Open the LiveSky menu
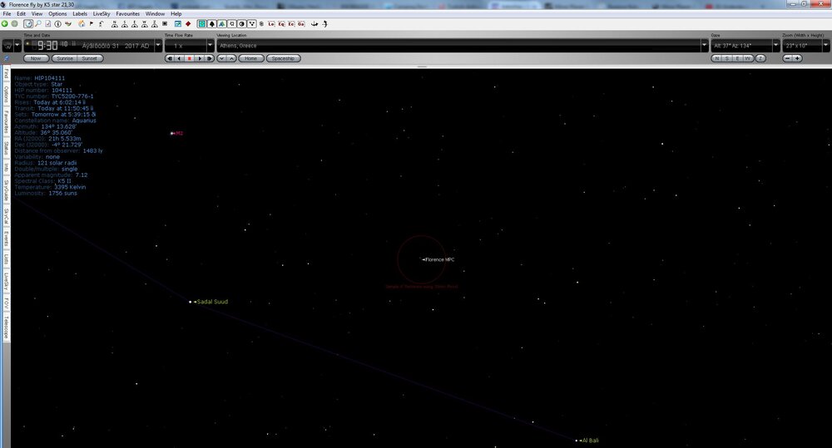 (x=101, y=14)
